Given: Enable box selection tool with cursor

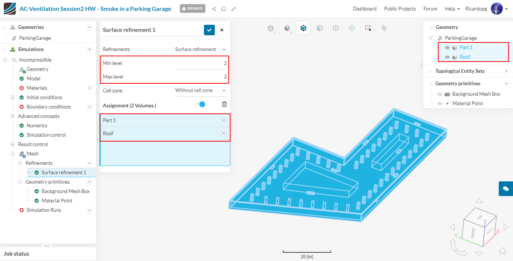Looking at the screenshot, I should coord(368,28).
